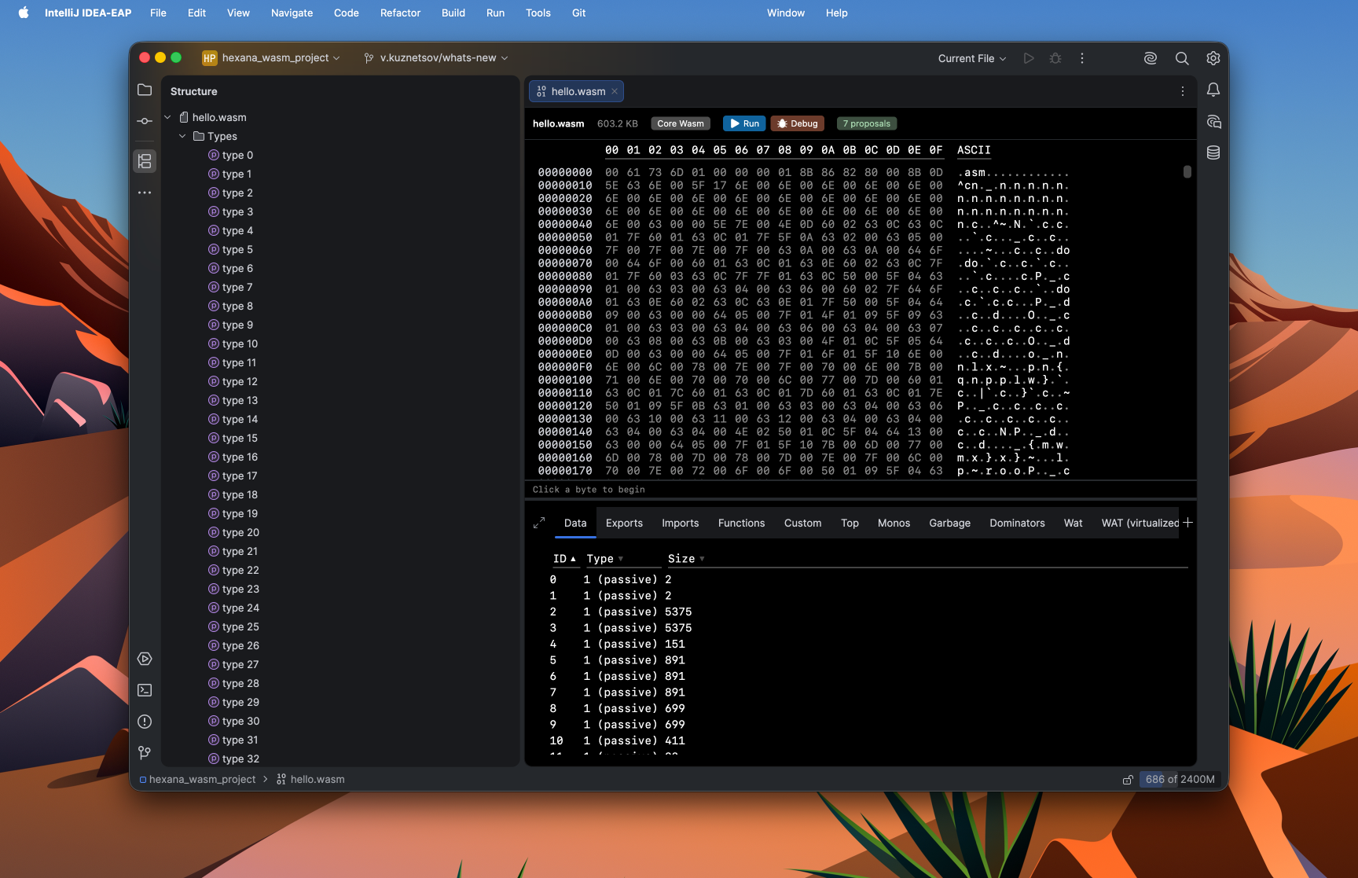
Task: Close the hello.wasm editor tab
Action: 615,91
